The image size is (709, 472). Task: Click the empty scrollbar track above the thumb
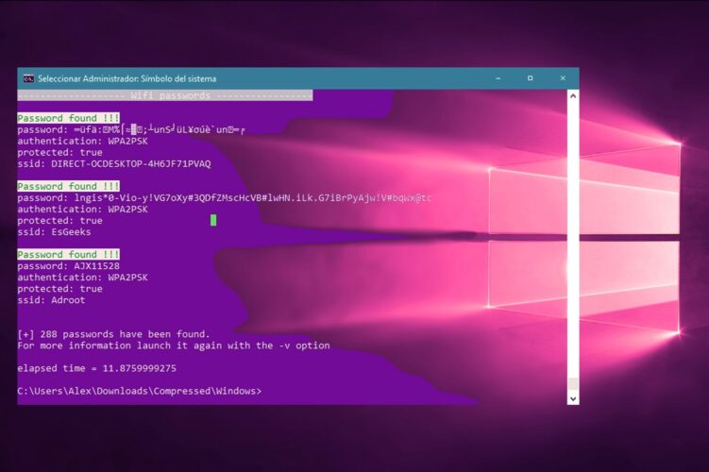(x=572, y=236)
